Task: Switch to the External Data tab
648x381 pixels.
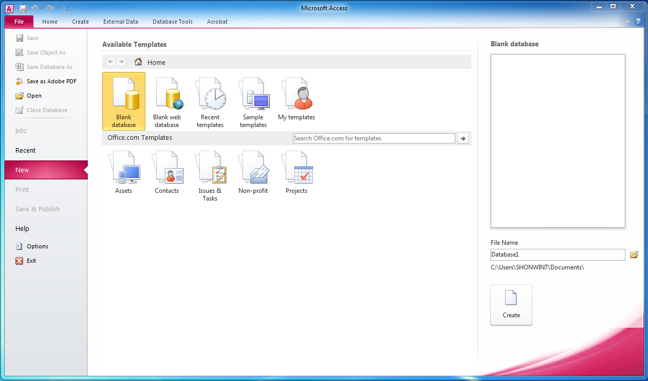Action: (x=121, y=22)
